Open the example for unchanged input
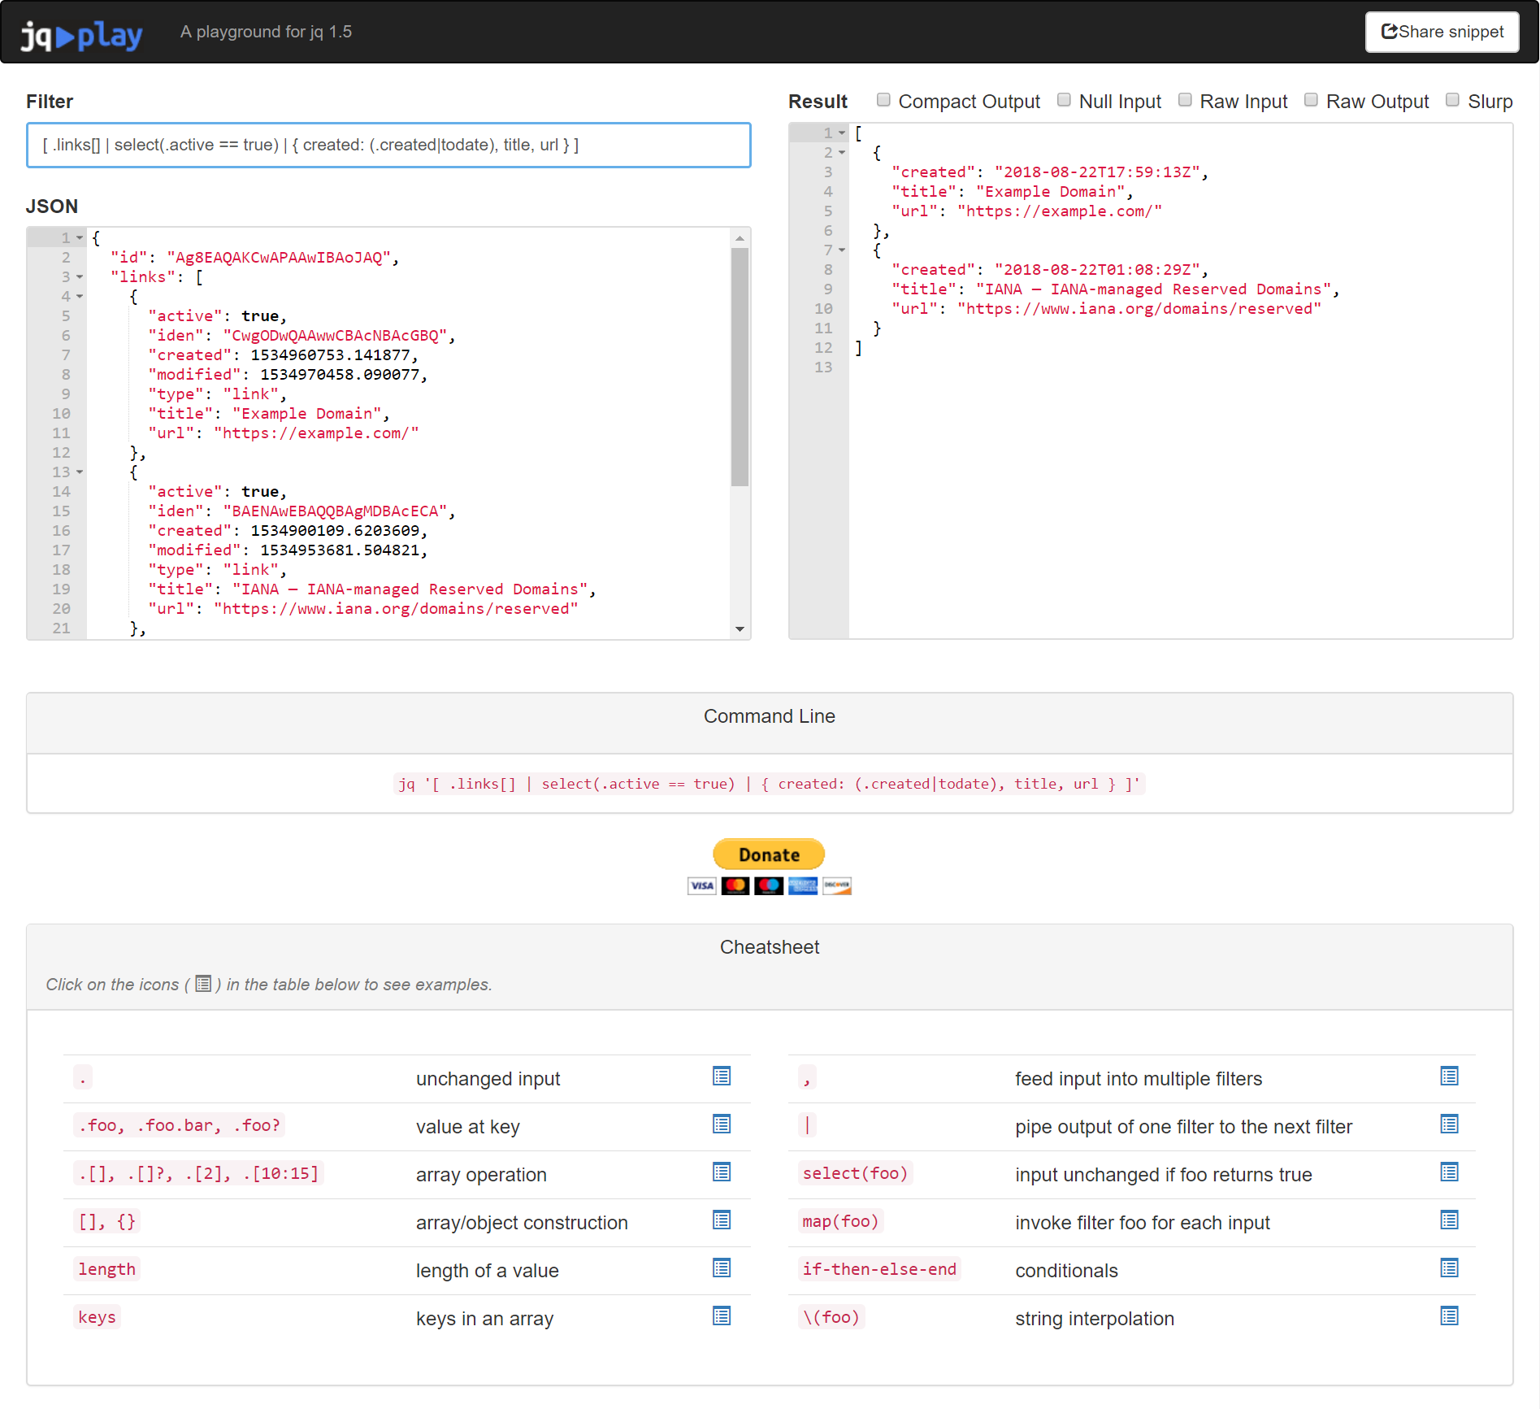 pyautogui.click(x=722, y=1076)
